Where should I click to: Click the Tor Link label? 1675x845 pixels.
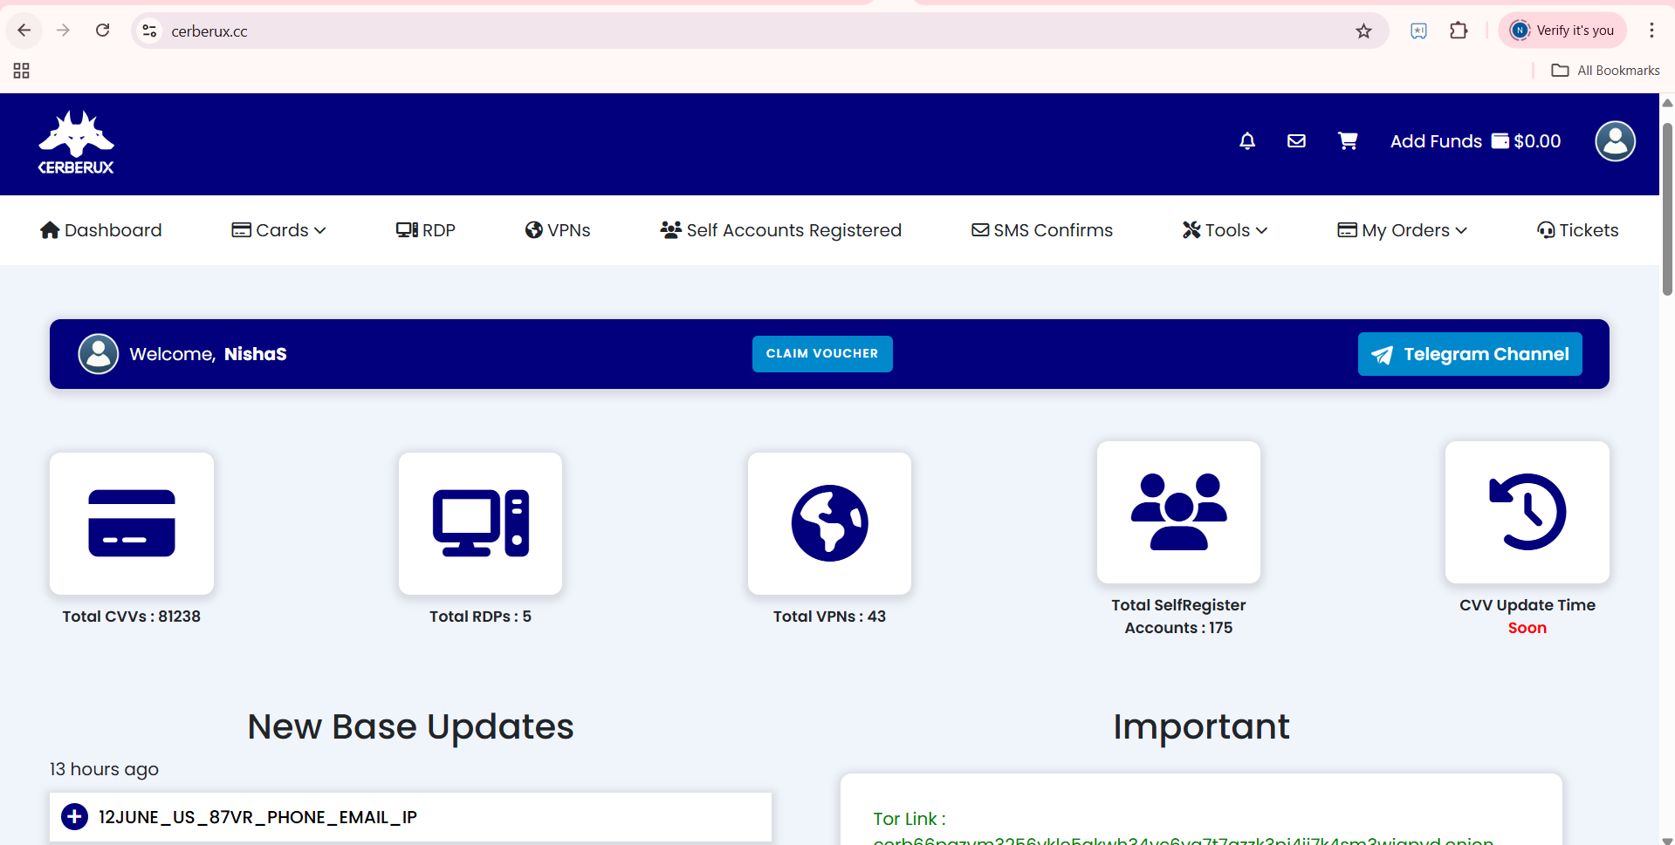pyautogui.click(x=910, y=819)
